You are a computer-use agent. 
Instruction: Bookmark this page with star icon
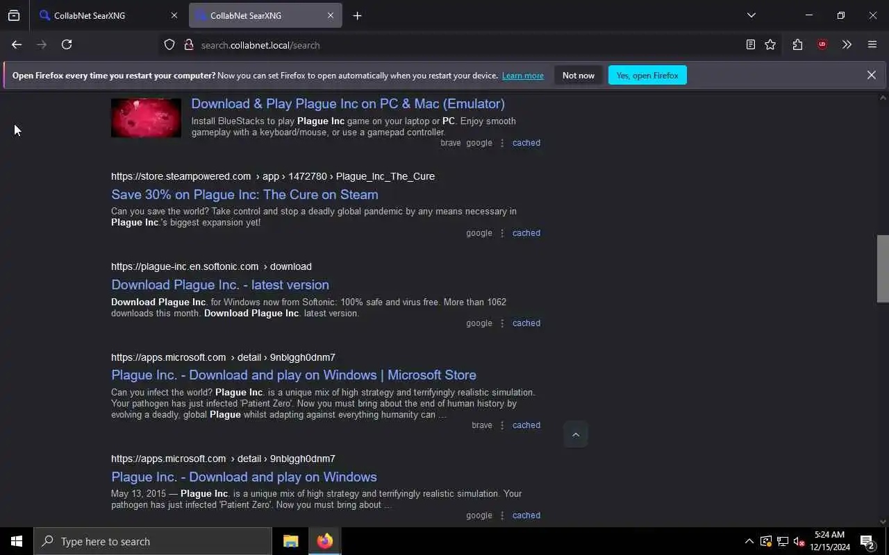tap(770, 44)
